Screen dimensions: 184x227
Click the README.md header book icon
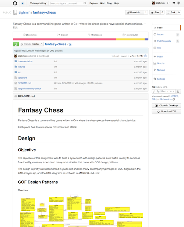[16, 96]
